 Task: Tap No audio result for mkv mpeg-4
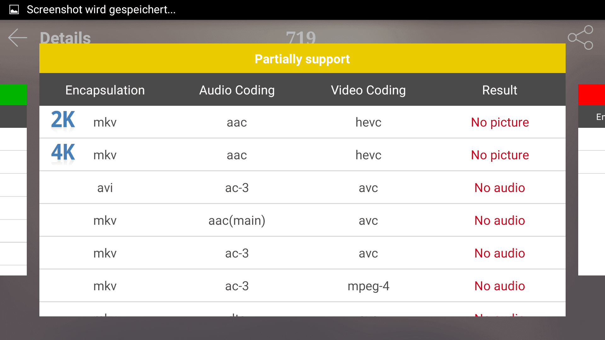[x=500, y=286]
